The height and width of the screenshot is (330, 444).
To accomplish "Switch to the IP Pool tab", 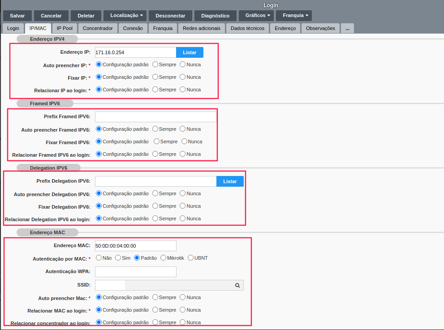I will pos(65,28).
